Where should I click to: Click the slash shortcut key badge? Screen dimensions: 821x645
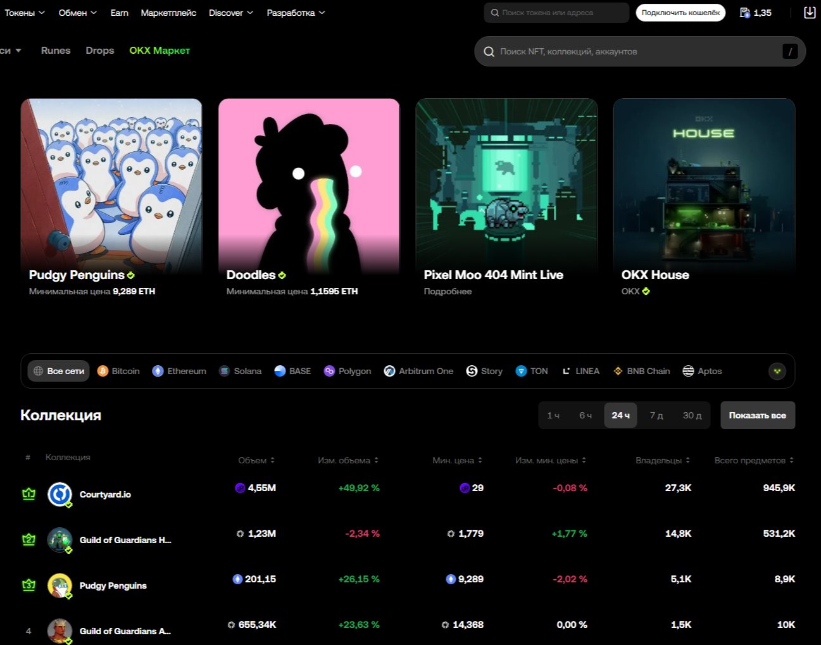click(790, 51)
